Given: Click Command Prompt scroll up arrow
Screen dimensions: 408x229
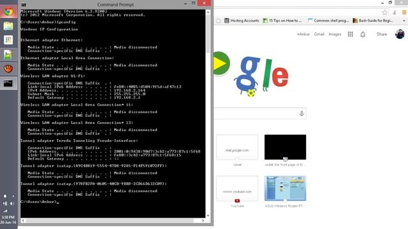Looking at the screenshot, I should click(208, 12).
